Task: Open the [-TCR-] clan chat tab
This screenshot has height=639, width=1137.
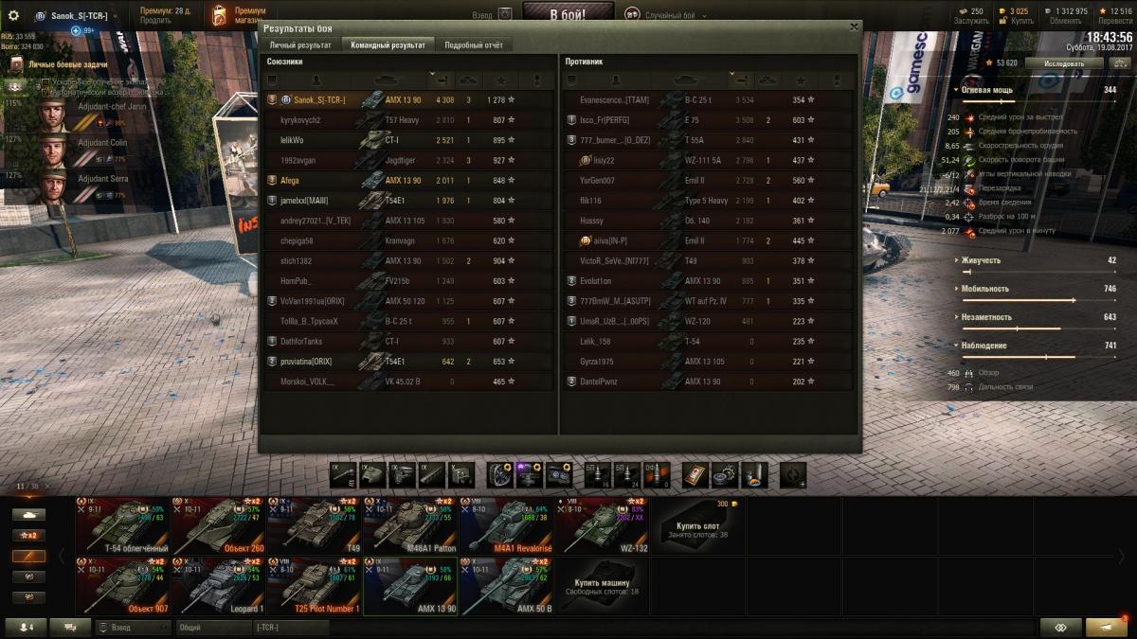Action: click(x=291, y=627)
